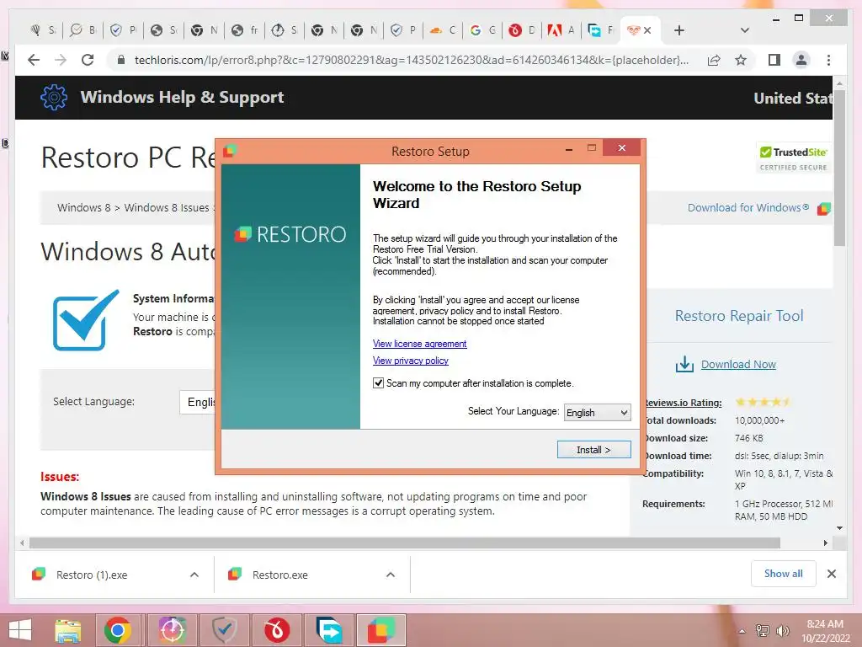
Task: Bookmark this page with star icon
Action: coord(741,60)
